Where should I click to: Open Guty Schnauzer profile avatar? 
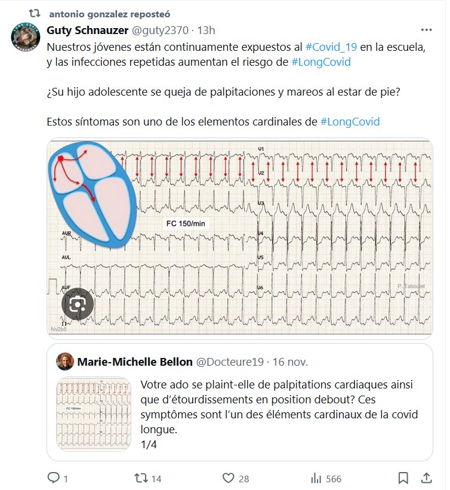[26, 39]
